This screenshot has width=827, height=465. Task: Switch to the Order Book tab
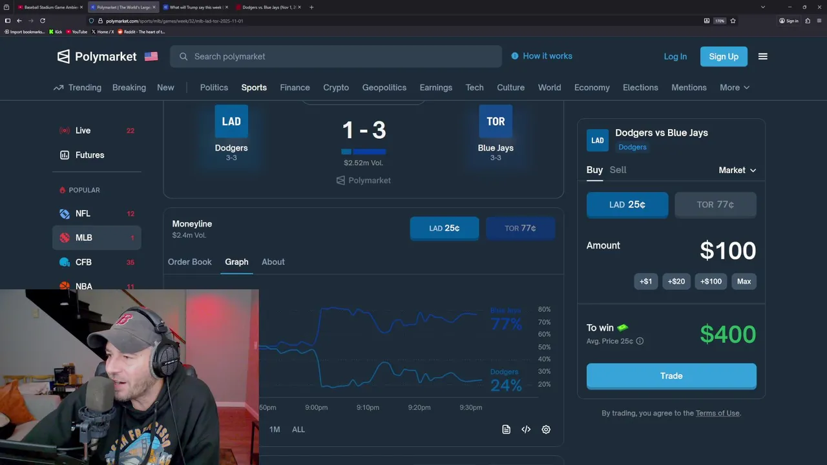(x=190, y=262)
